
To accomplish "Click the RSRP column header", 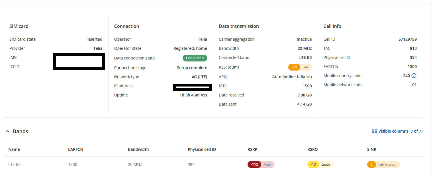I will 252,149.
